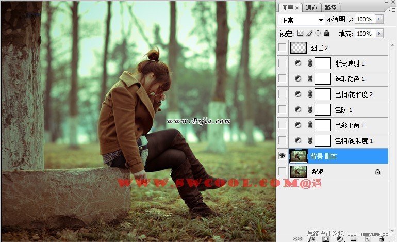Click the 不透明度 100% value field
The image size is (397, 242).
(365, 19)
